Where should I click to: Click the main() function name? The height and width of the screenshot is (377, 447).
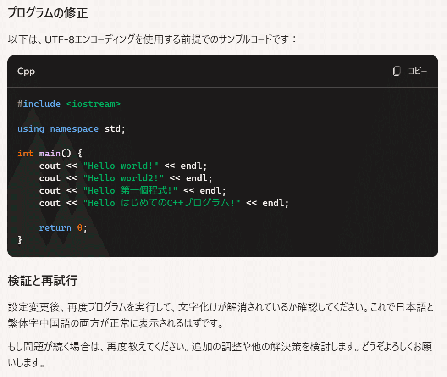[x=50, y=153]
